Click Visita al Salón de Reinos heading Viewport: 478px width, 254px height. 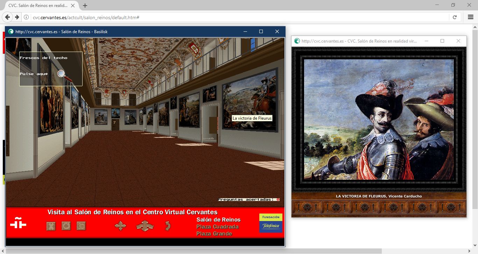(x=132, y=212)
